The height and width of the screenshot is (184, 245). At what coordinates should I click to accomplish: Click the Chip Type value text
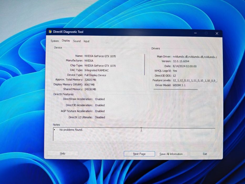tap(100, 66)
